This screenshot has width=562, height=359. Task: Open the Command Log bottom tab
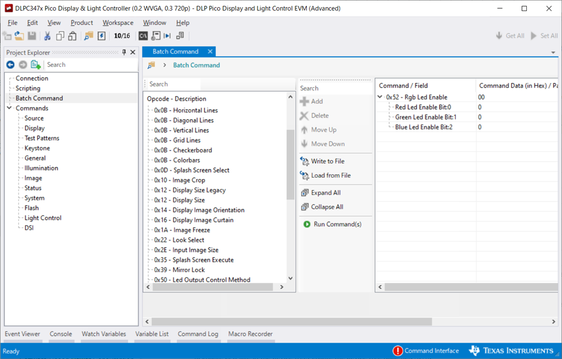pos(198,334)
